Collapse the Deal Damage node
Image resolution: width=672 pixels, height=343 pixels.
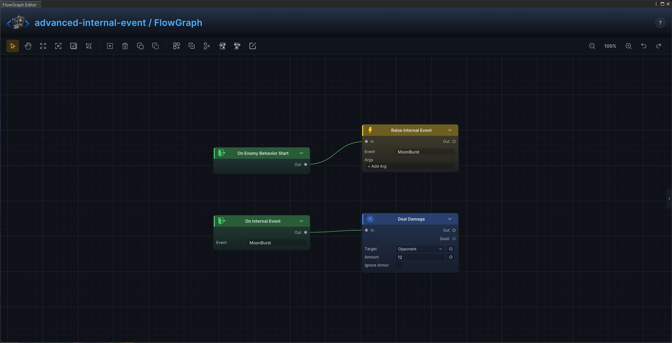pos(450,219)
